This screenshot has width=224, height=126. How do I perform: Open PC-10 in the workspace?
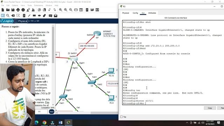coord(111,71)
